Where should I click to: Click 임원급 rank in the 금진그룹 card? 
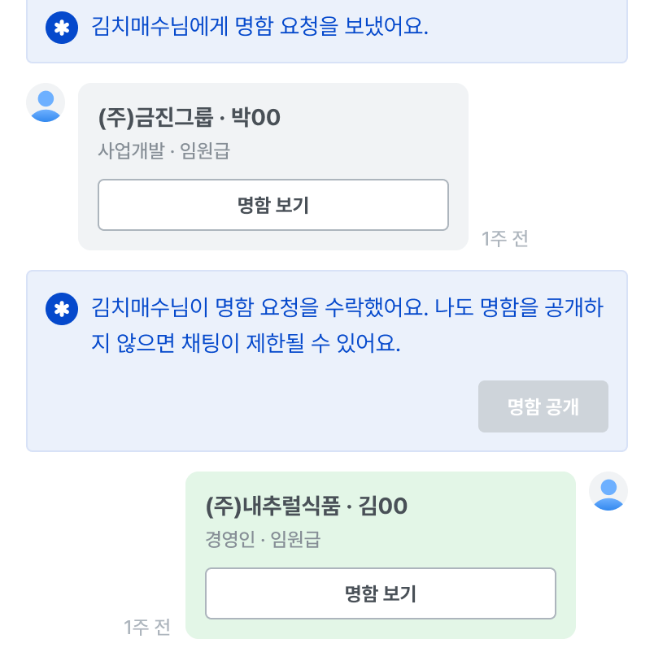[205, 151]
